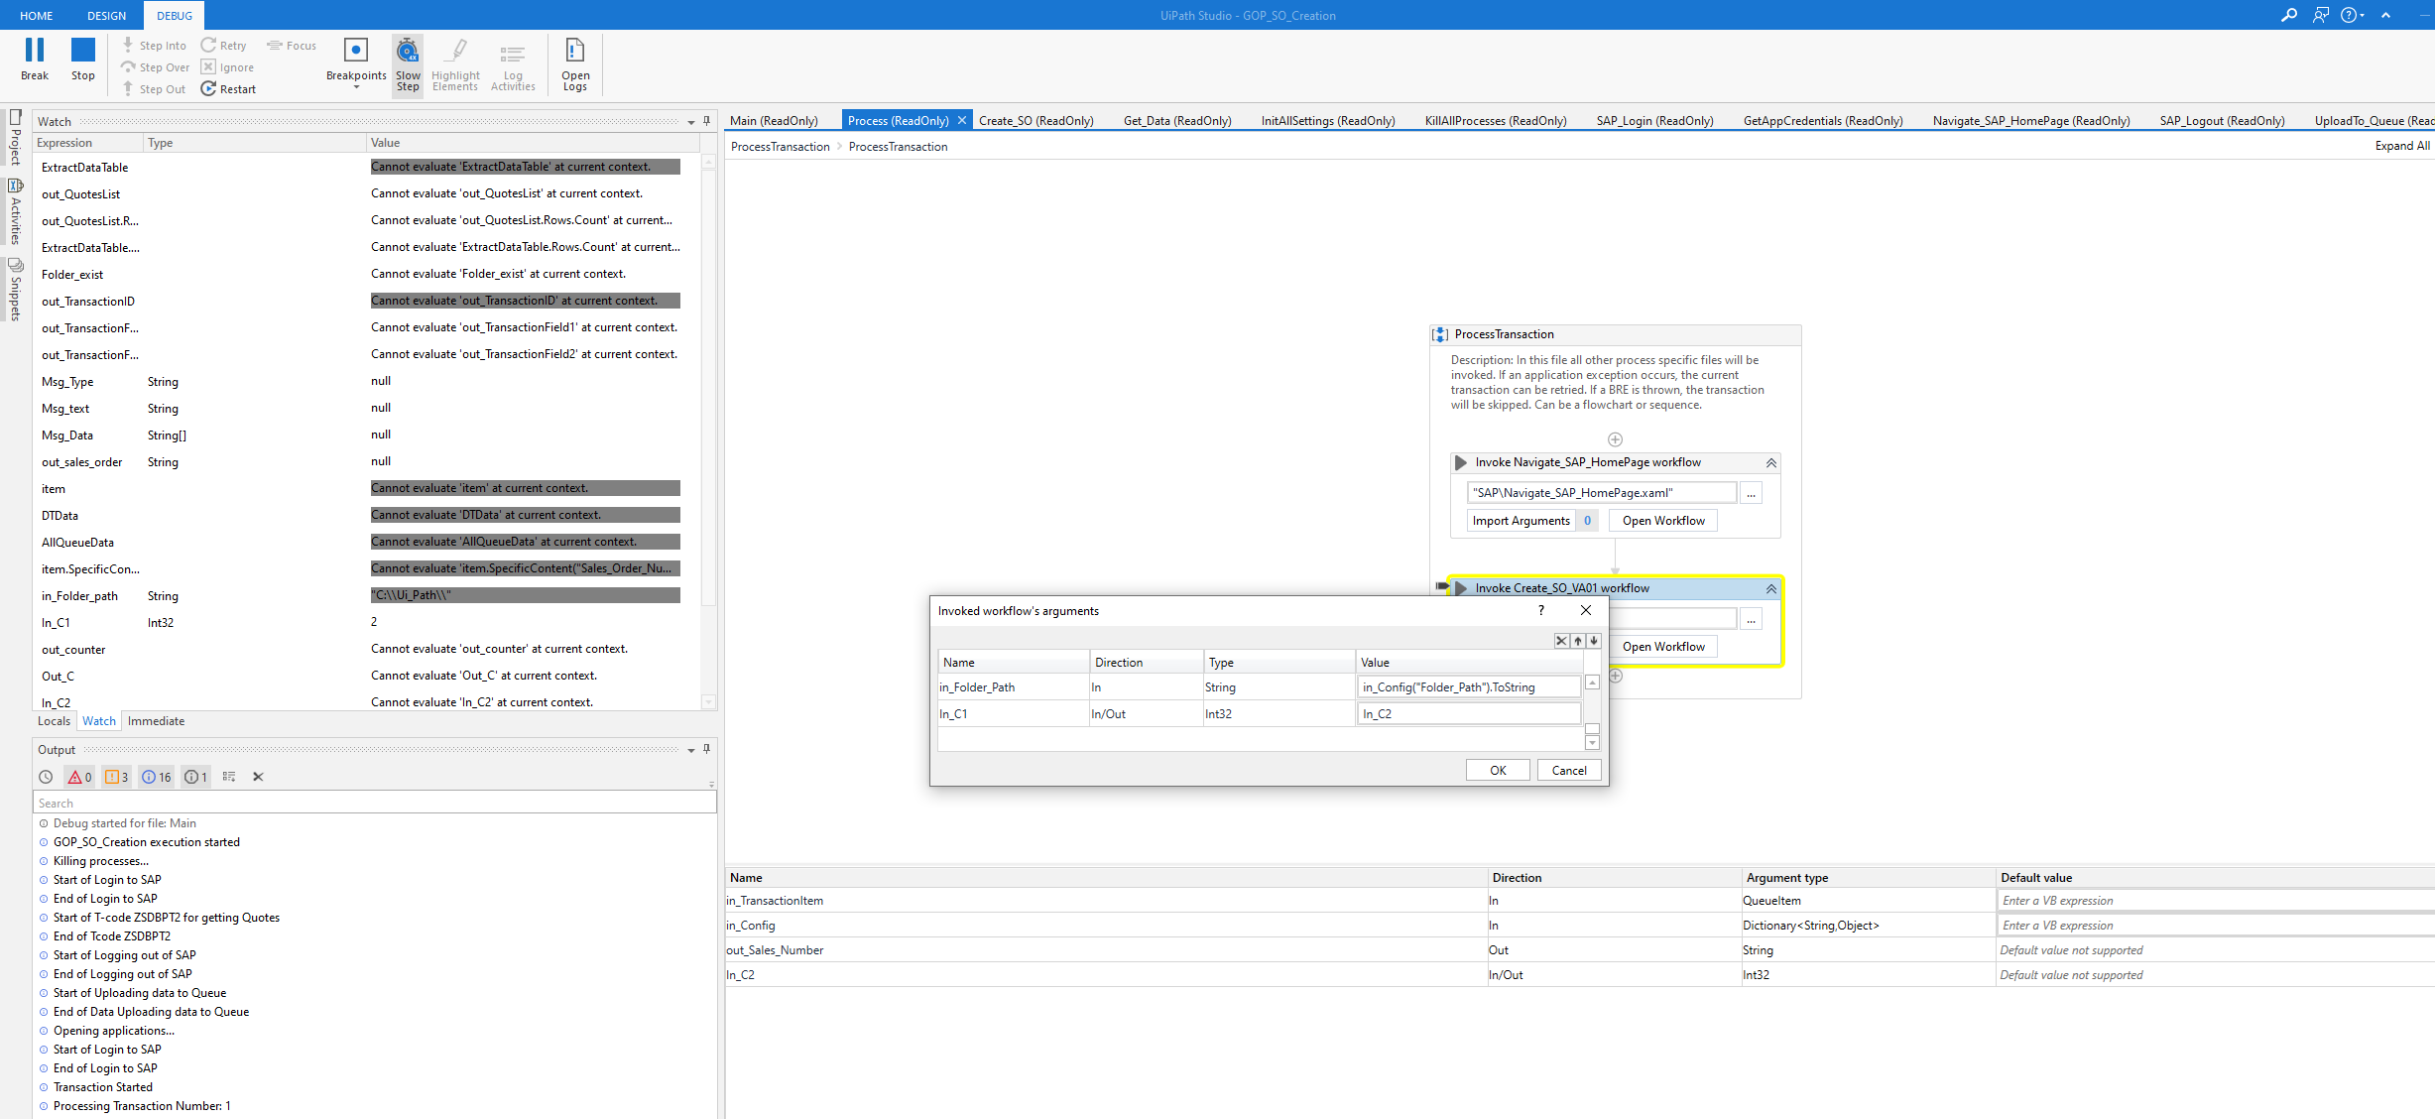Toggle error messages filter in Output

(79, 777)
